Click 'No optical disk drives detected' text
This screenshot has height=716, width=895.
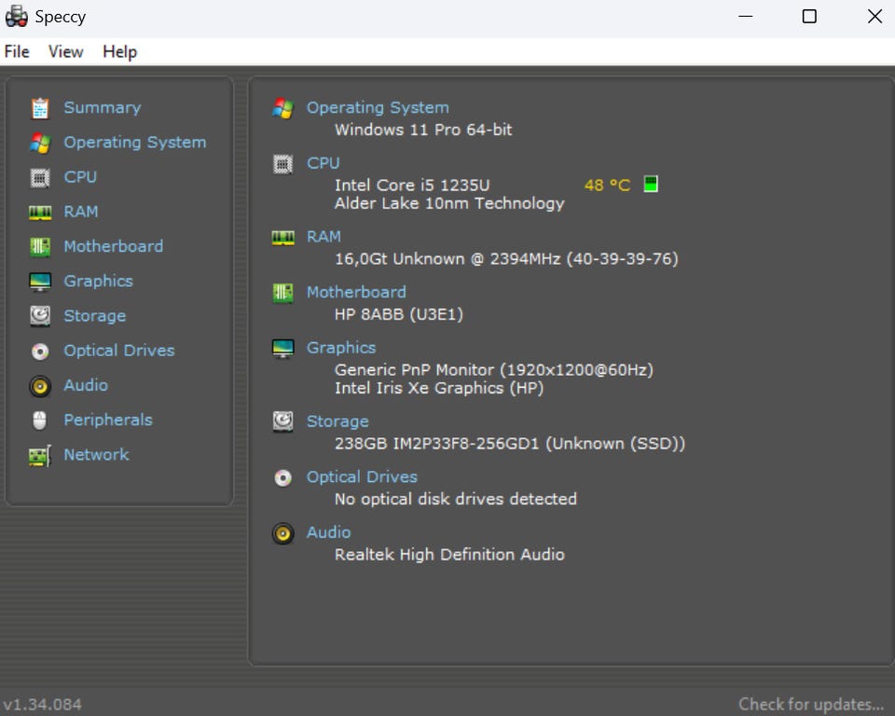pos(456,499)
